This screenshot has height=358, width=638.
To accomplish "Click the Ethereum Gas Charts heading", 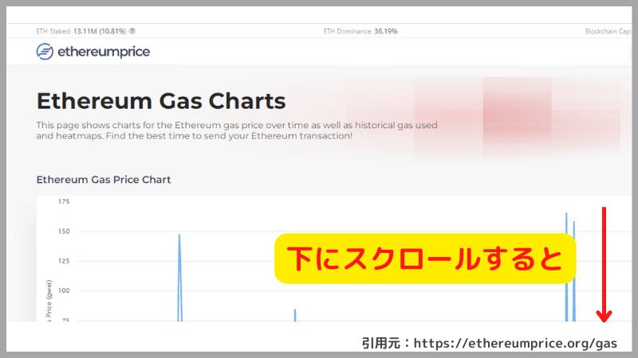I will 161,101.
